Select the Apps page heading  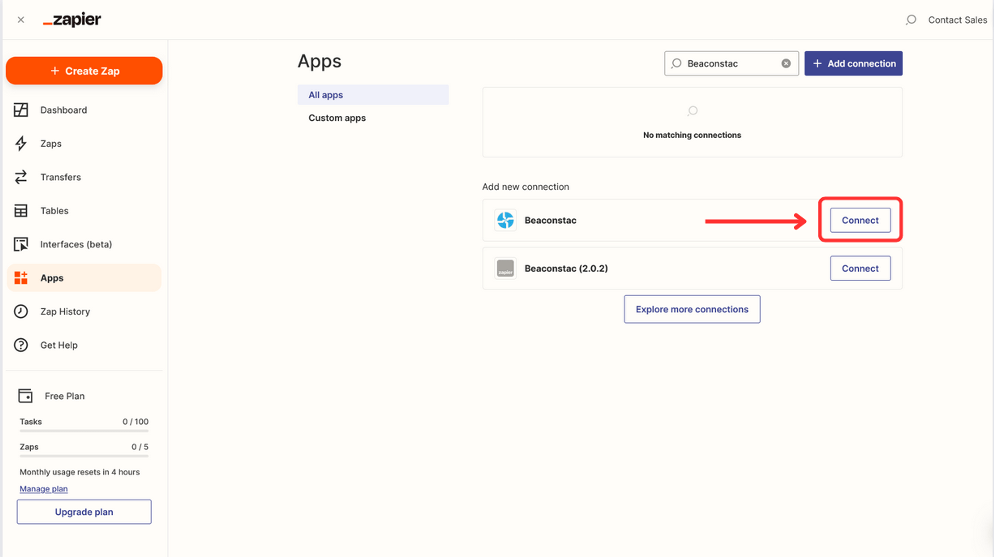(319, 61)
